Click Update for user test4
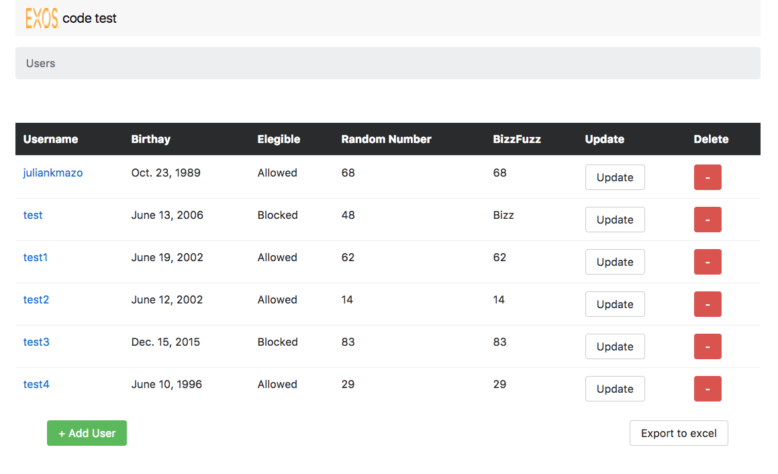The image size is (778, 474). 614,389
